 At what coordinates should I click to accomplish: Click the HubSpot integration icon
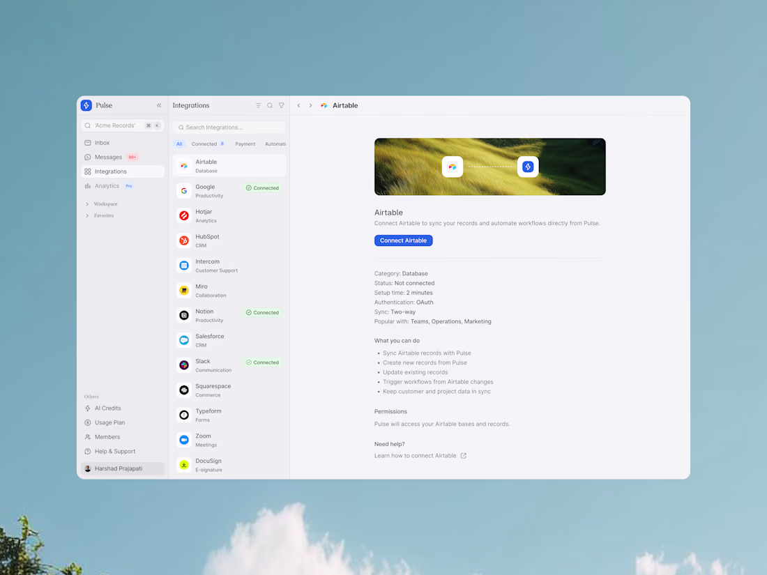pos(184,240)
